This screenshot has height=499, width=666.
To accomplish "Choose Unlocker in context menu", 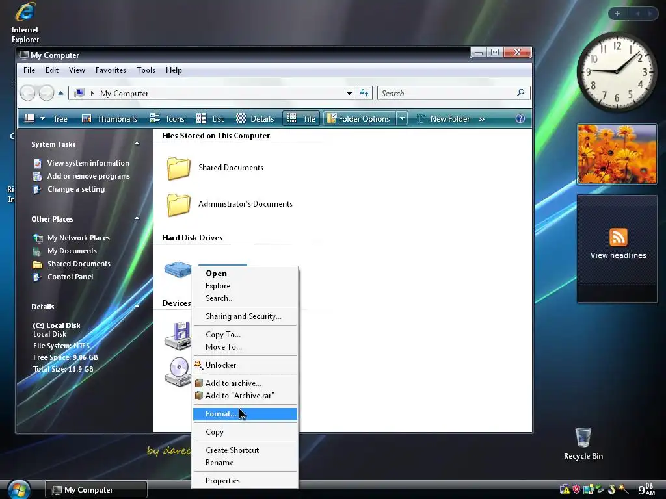I will click(245, 365).
